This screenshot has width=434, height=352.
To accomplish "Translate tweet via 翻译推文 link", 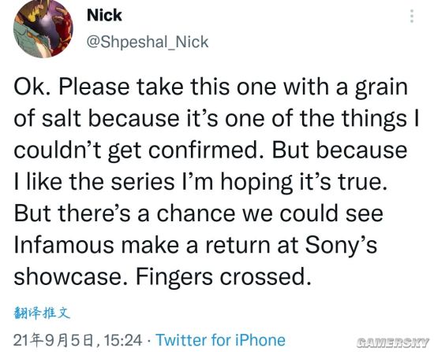I will coord(42,313).
